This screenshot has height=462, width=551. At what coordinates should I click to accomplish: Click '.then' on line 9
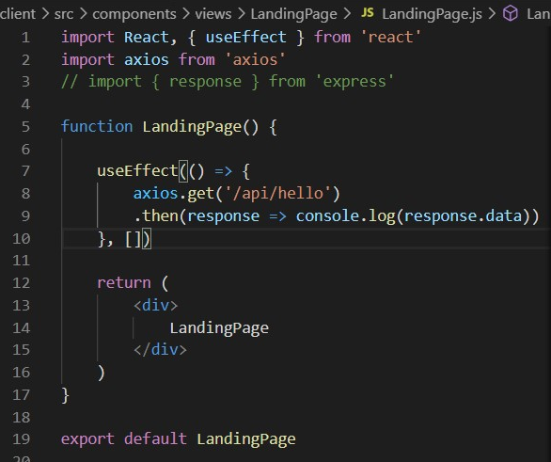156,215
